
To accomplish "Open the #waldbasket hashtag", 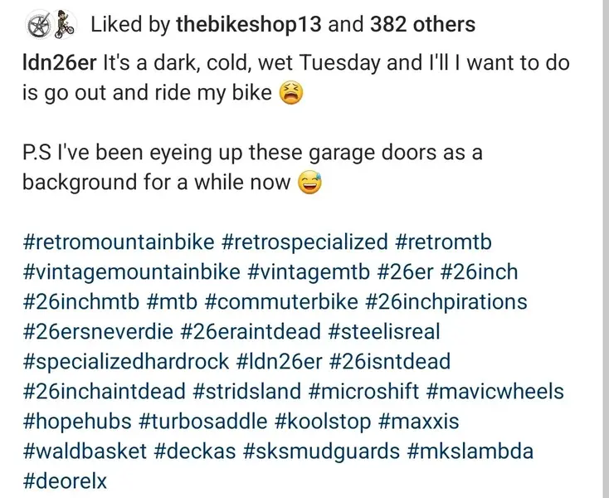I will [x=85, y=452].
